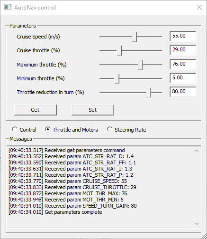This screenshot has height=239, width=207.
Task: Click the Get parameters button
Action: click(x=36, y=110)
